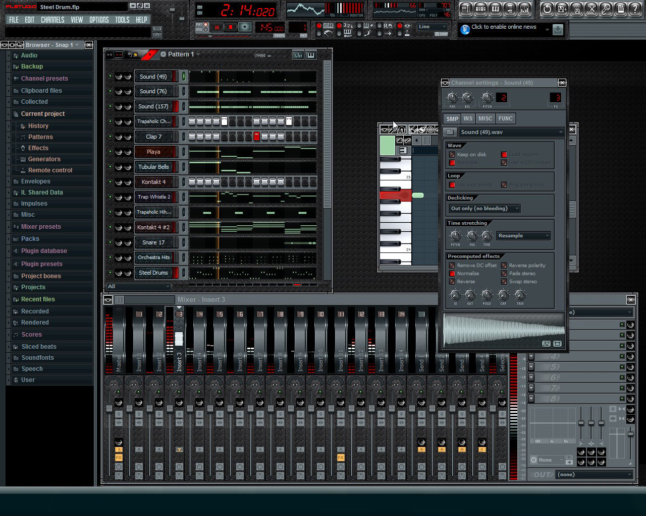This screenshot has width=646, height=516.
Task: Open the CHANNELS menu
Action: click(52, 20)
